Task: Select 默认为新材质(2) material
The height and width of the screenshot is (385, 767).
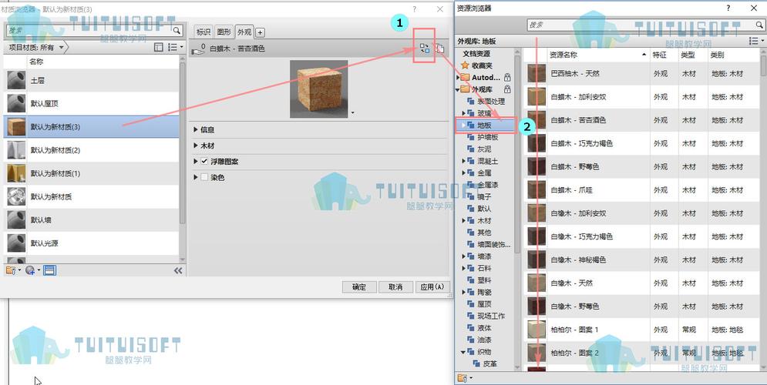Action: (92, 150)
